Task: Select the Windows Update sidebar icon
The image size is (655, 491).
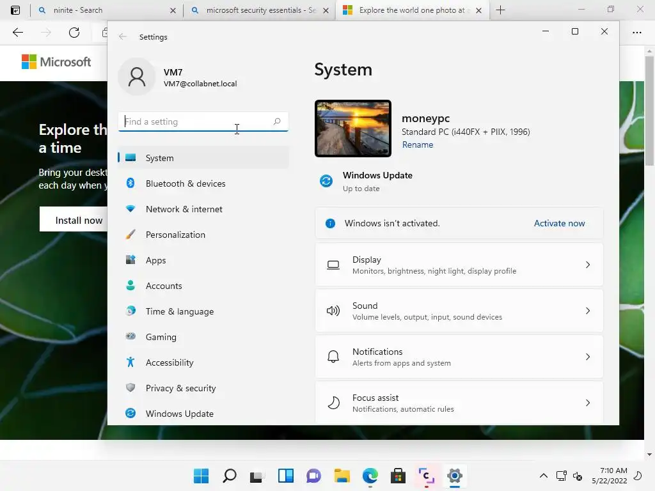Action: click(130, 413)
